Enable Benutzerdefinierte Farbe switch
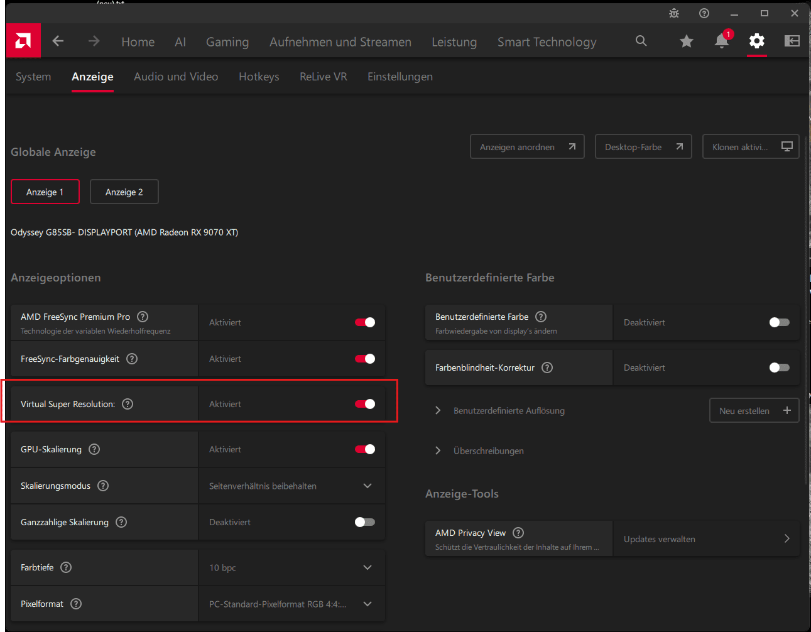Screen dimensions: 811x632 (780, 322)
